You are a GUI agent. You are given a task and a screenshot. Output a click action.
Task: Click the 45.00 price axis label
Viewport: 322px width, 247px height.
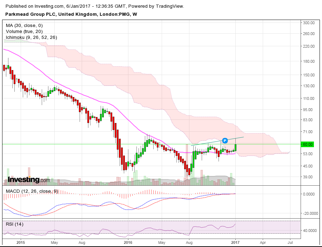pos(308,166)
